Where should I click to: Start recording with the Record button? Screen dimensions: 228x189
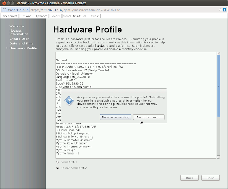[x=56, y=16]
